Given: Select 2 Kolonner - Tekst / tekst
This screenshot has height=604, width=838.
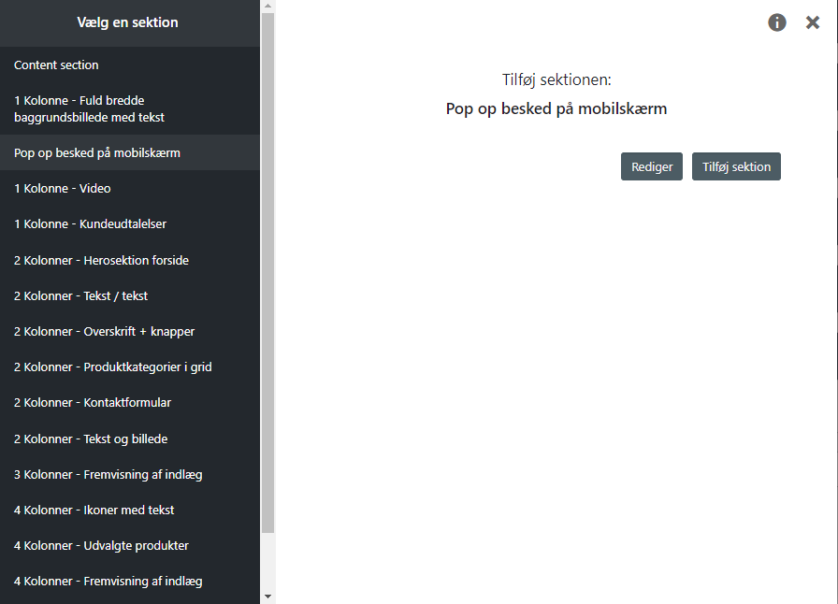Looking at the screenshot, I should coord(130,295).
